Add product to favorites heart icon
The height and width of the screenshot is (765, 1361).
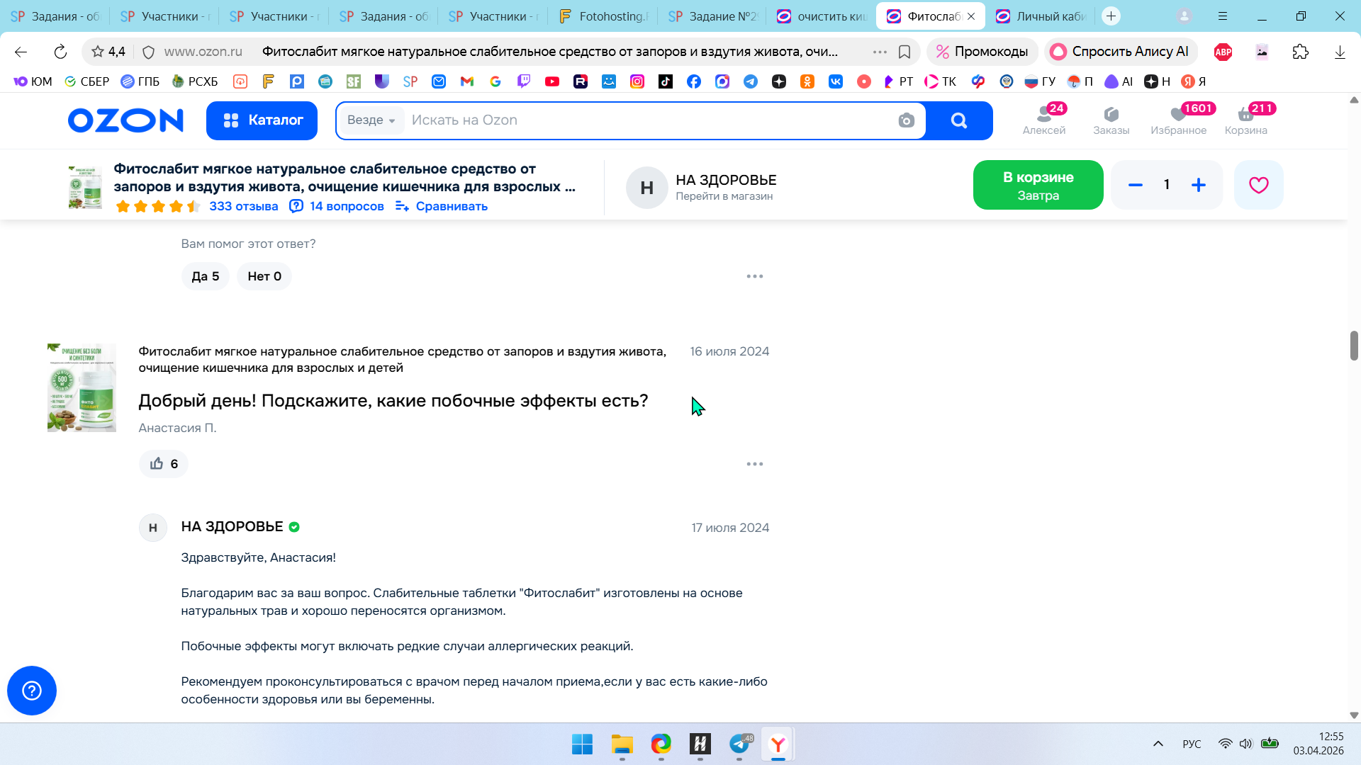[x=1258, y=185]
